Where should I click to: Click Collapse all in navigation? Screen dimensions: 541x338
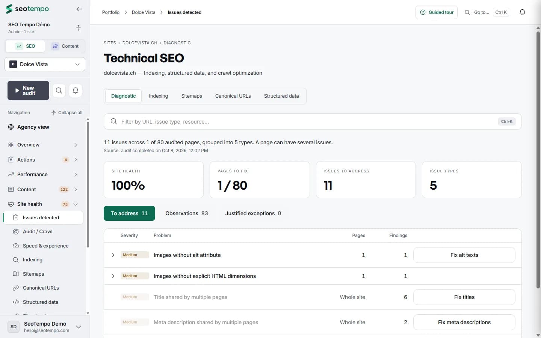(67, 113)
